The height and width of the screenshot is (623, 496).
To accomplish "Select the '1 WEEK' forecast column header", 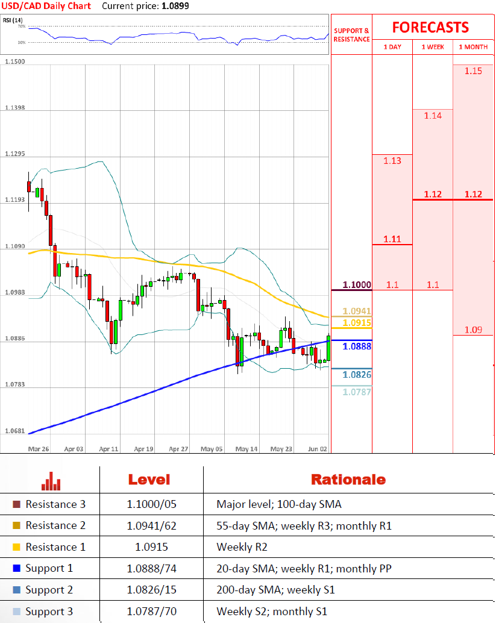I will tap(433, 47).
